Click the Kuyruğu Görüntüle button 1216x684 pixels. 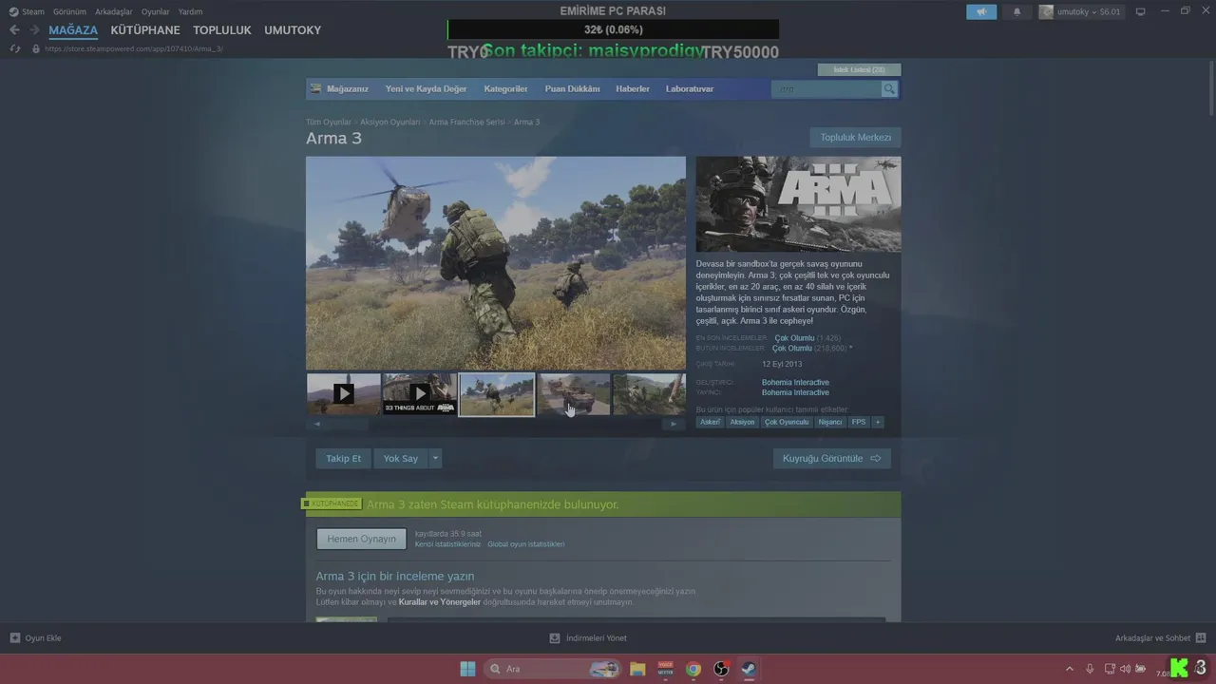pos(831,458)
